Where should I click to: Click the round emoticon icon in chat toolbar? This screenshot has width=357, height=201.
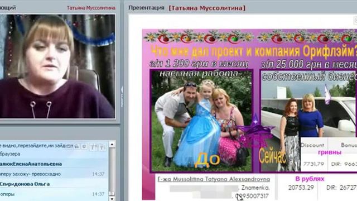coord(84,146)
